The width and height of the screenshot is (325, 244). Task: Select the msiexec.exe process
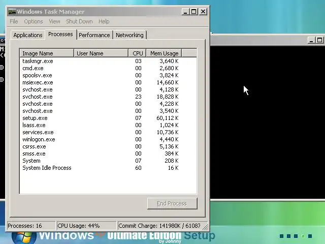(x=108, y=82)
